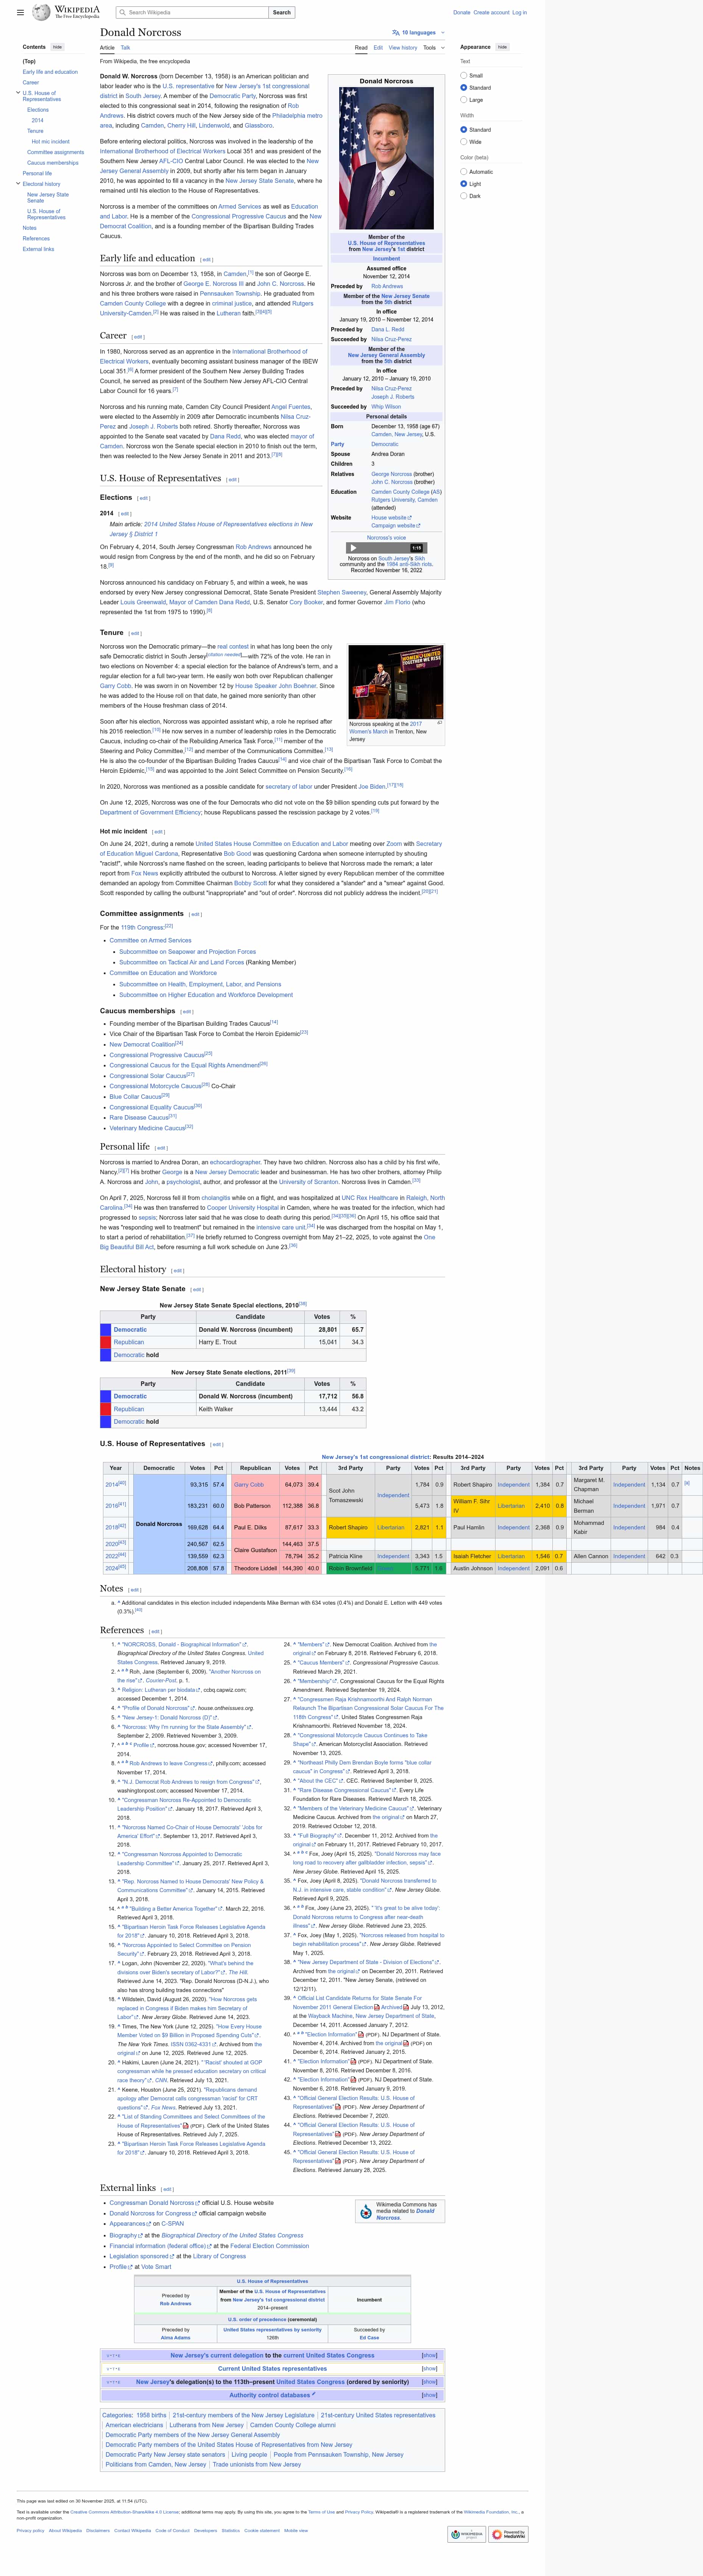Open the 10 languages translation icon
This screenshot has height=2576, width=703.
tap(396, 33)
